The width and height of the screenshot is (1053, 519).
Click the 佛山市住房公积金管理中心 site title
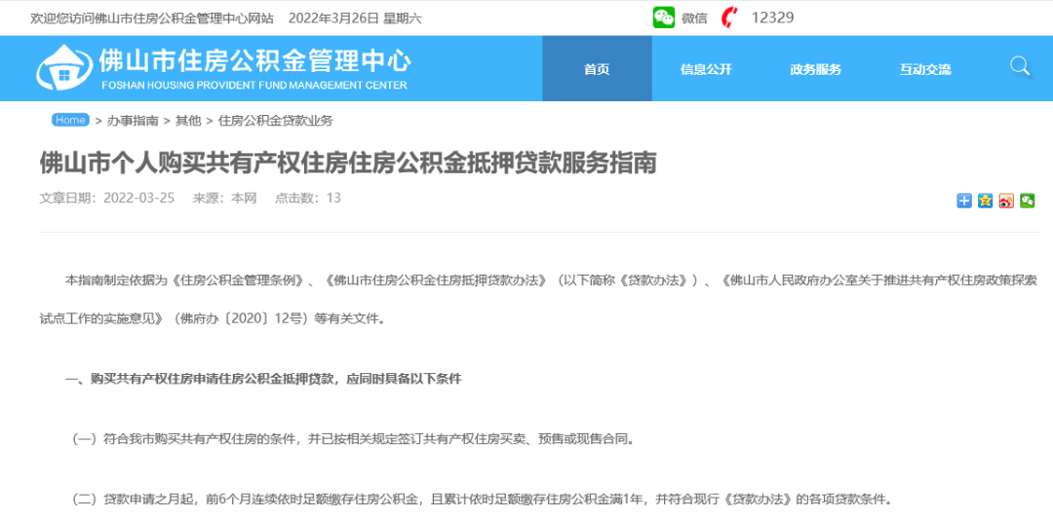point(254,61)
